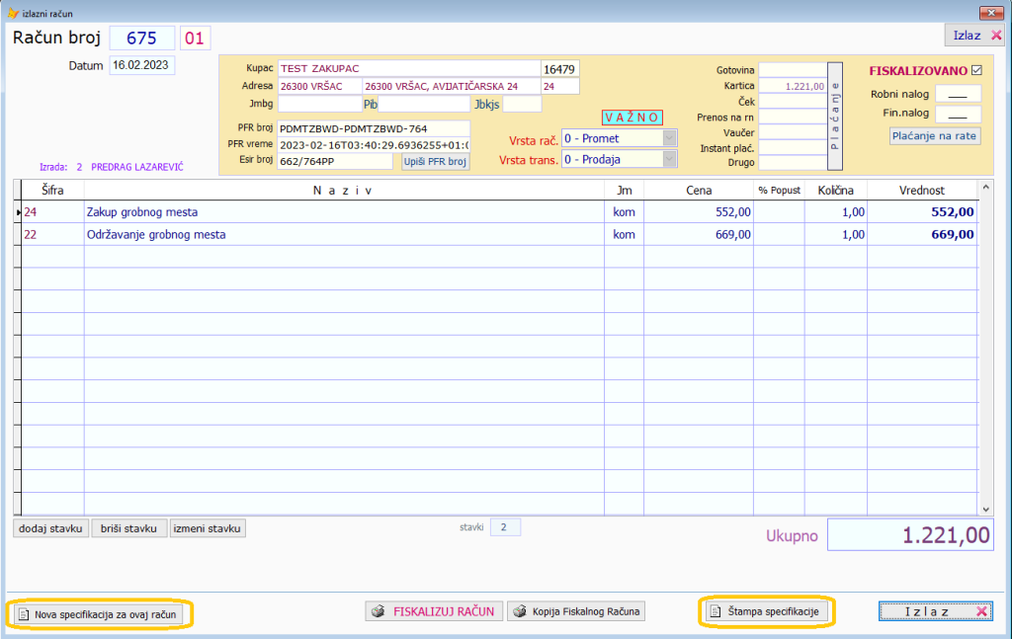The height and width of the screenshot is (639, 1012).
Task: Expand the Vrsta rač. dropdown
Action: tap(669, 138)
